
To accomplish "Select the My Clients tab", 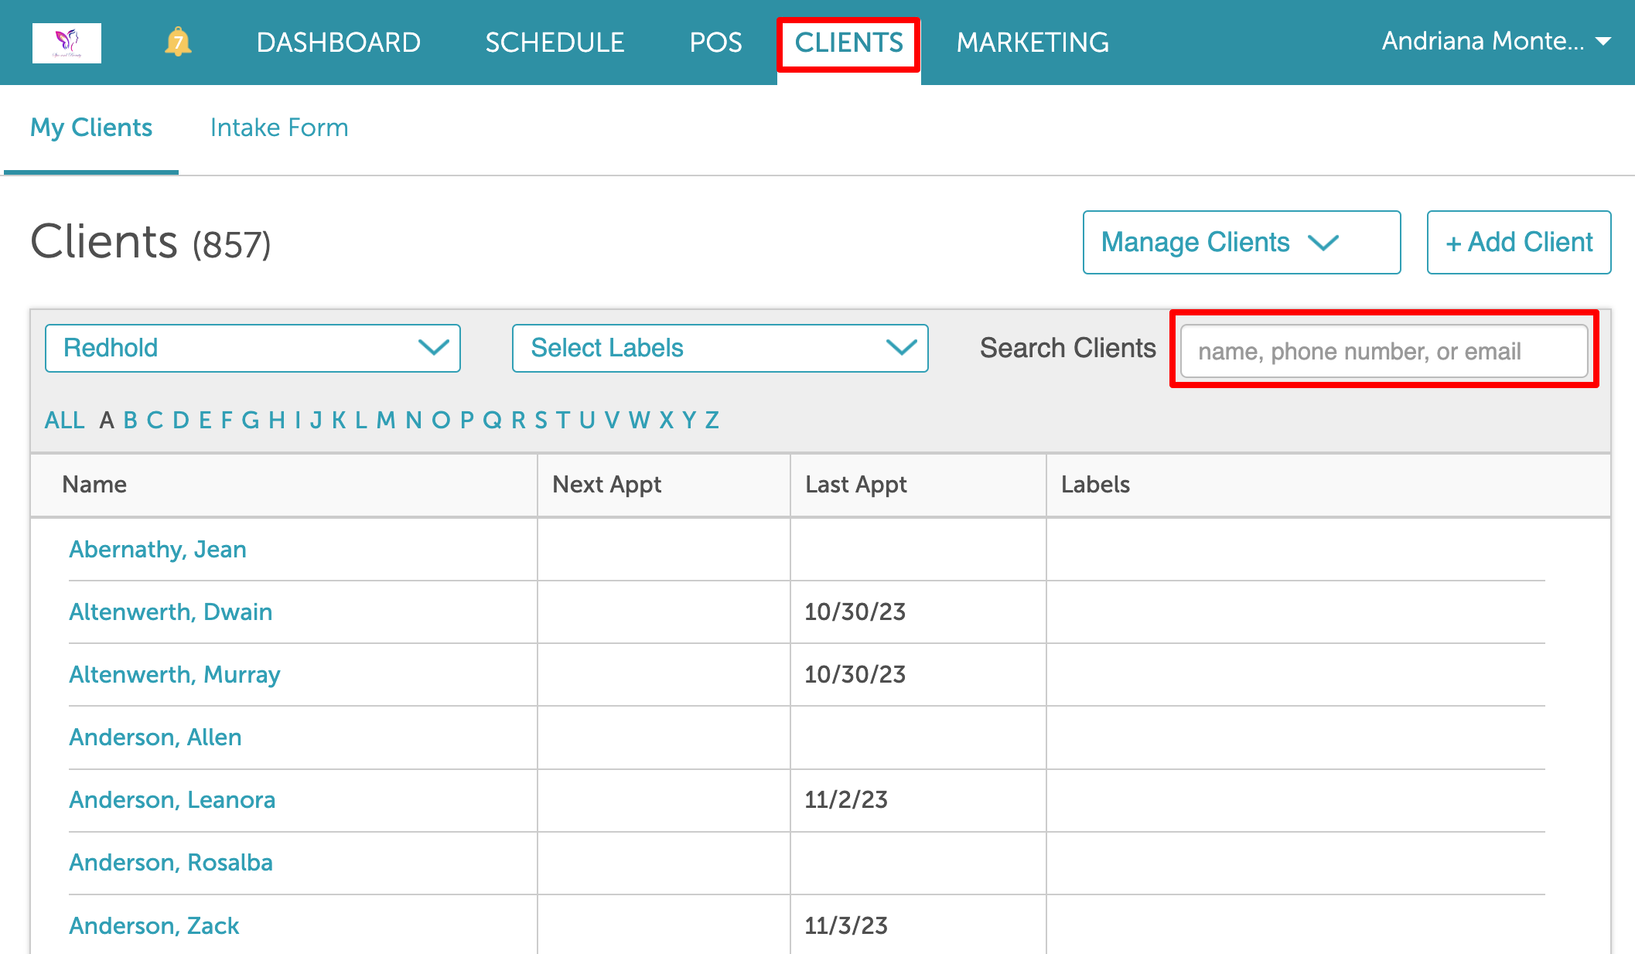I will coord(91,128).
